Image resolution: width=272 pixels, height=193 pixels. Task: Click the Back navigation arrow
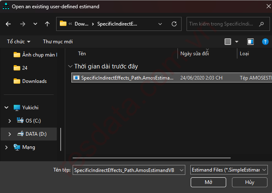(8, 24)
